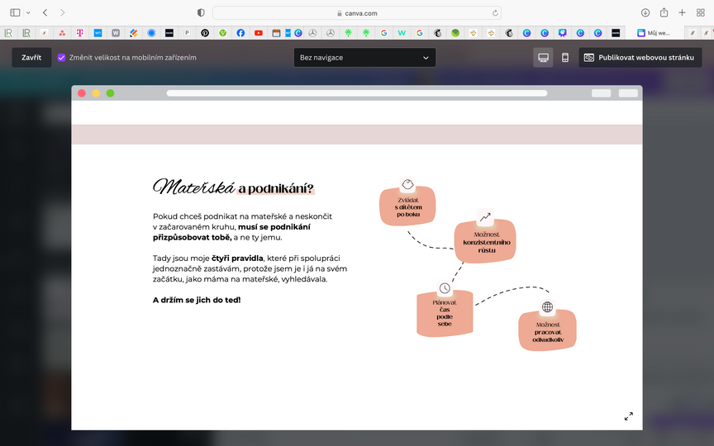The width and height of the screenshot is (714, 446).
Task: Click the chick icon above Zvládat box
Action: (x=407, y=184)
